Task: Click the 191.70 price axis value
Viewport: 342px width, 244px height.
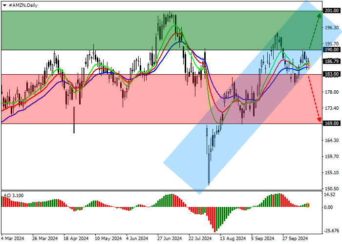Action: tap(332, 44)
